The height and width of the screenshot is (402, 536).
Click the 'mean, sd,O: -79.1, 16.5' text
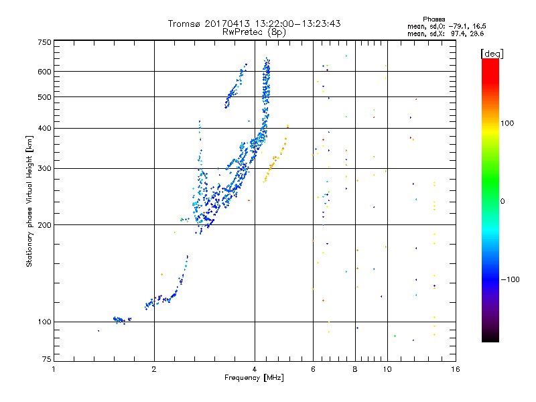coord(446,26)
